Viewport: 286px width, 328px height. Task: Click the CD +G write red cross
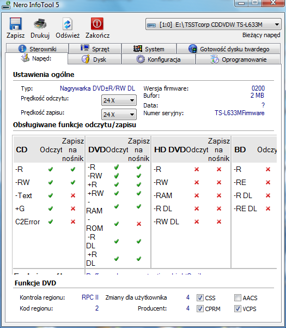pyautogui.click(x=73, y=208)
